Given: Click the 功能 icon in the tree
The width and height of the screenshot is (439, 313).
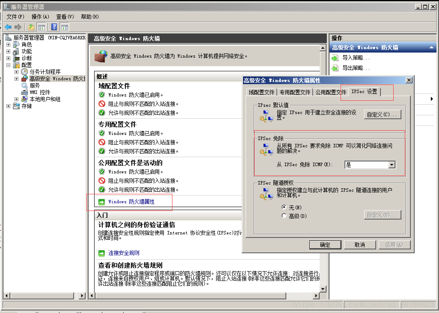Looking at the screenshot, I should point(16,51).
